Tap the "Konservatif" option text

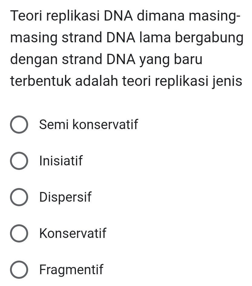73,233
